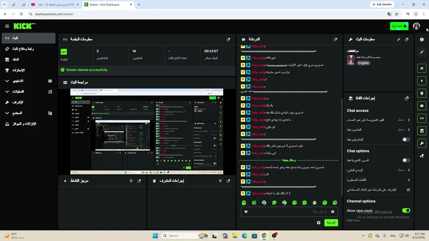Click the stream category thumbnail
Screen dimensions: 429x241
351,60
